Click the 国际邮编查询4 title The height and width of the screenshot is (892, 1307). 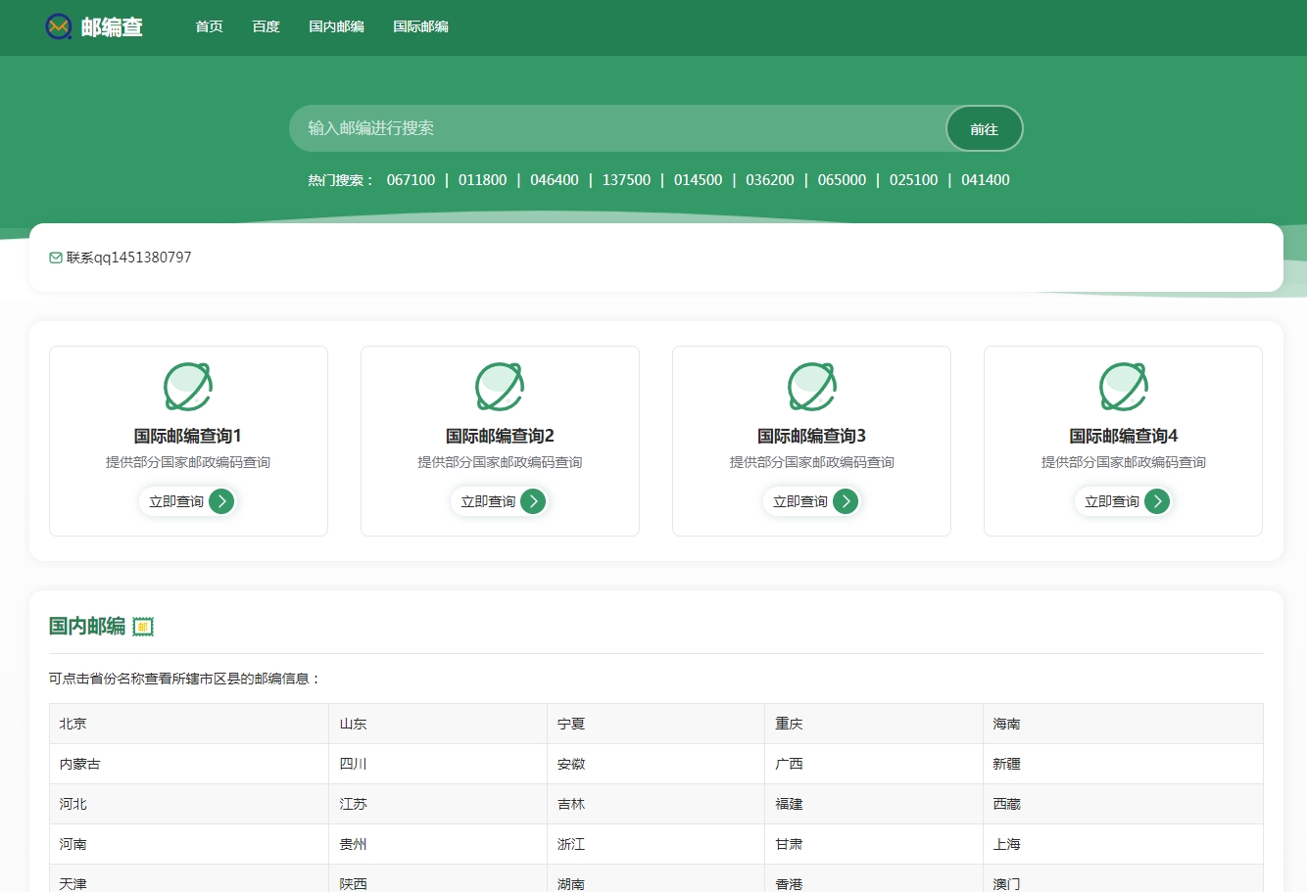pyautogui.click(x=1123, y=436)
